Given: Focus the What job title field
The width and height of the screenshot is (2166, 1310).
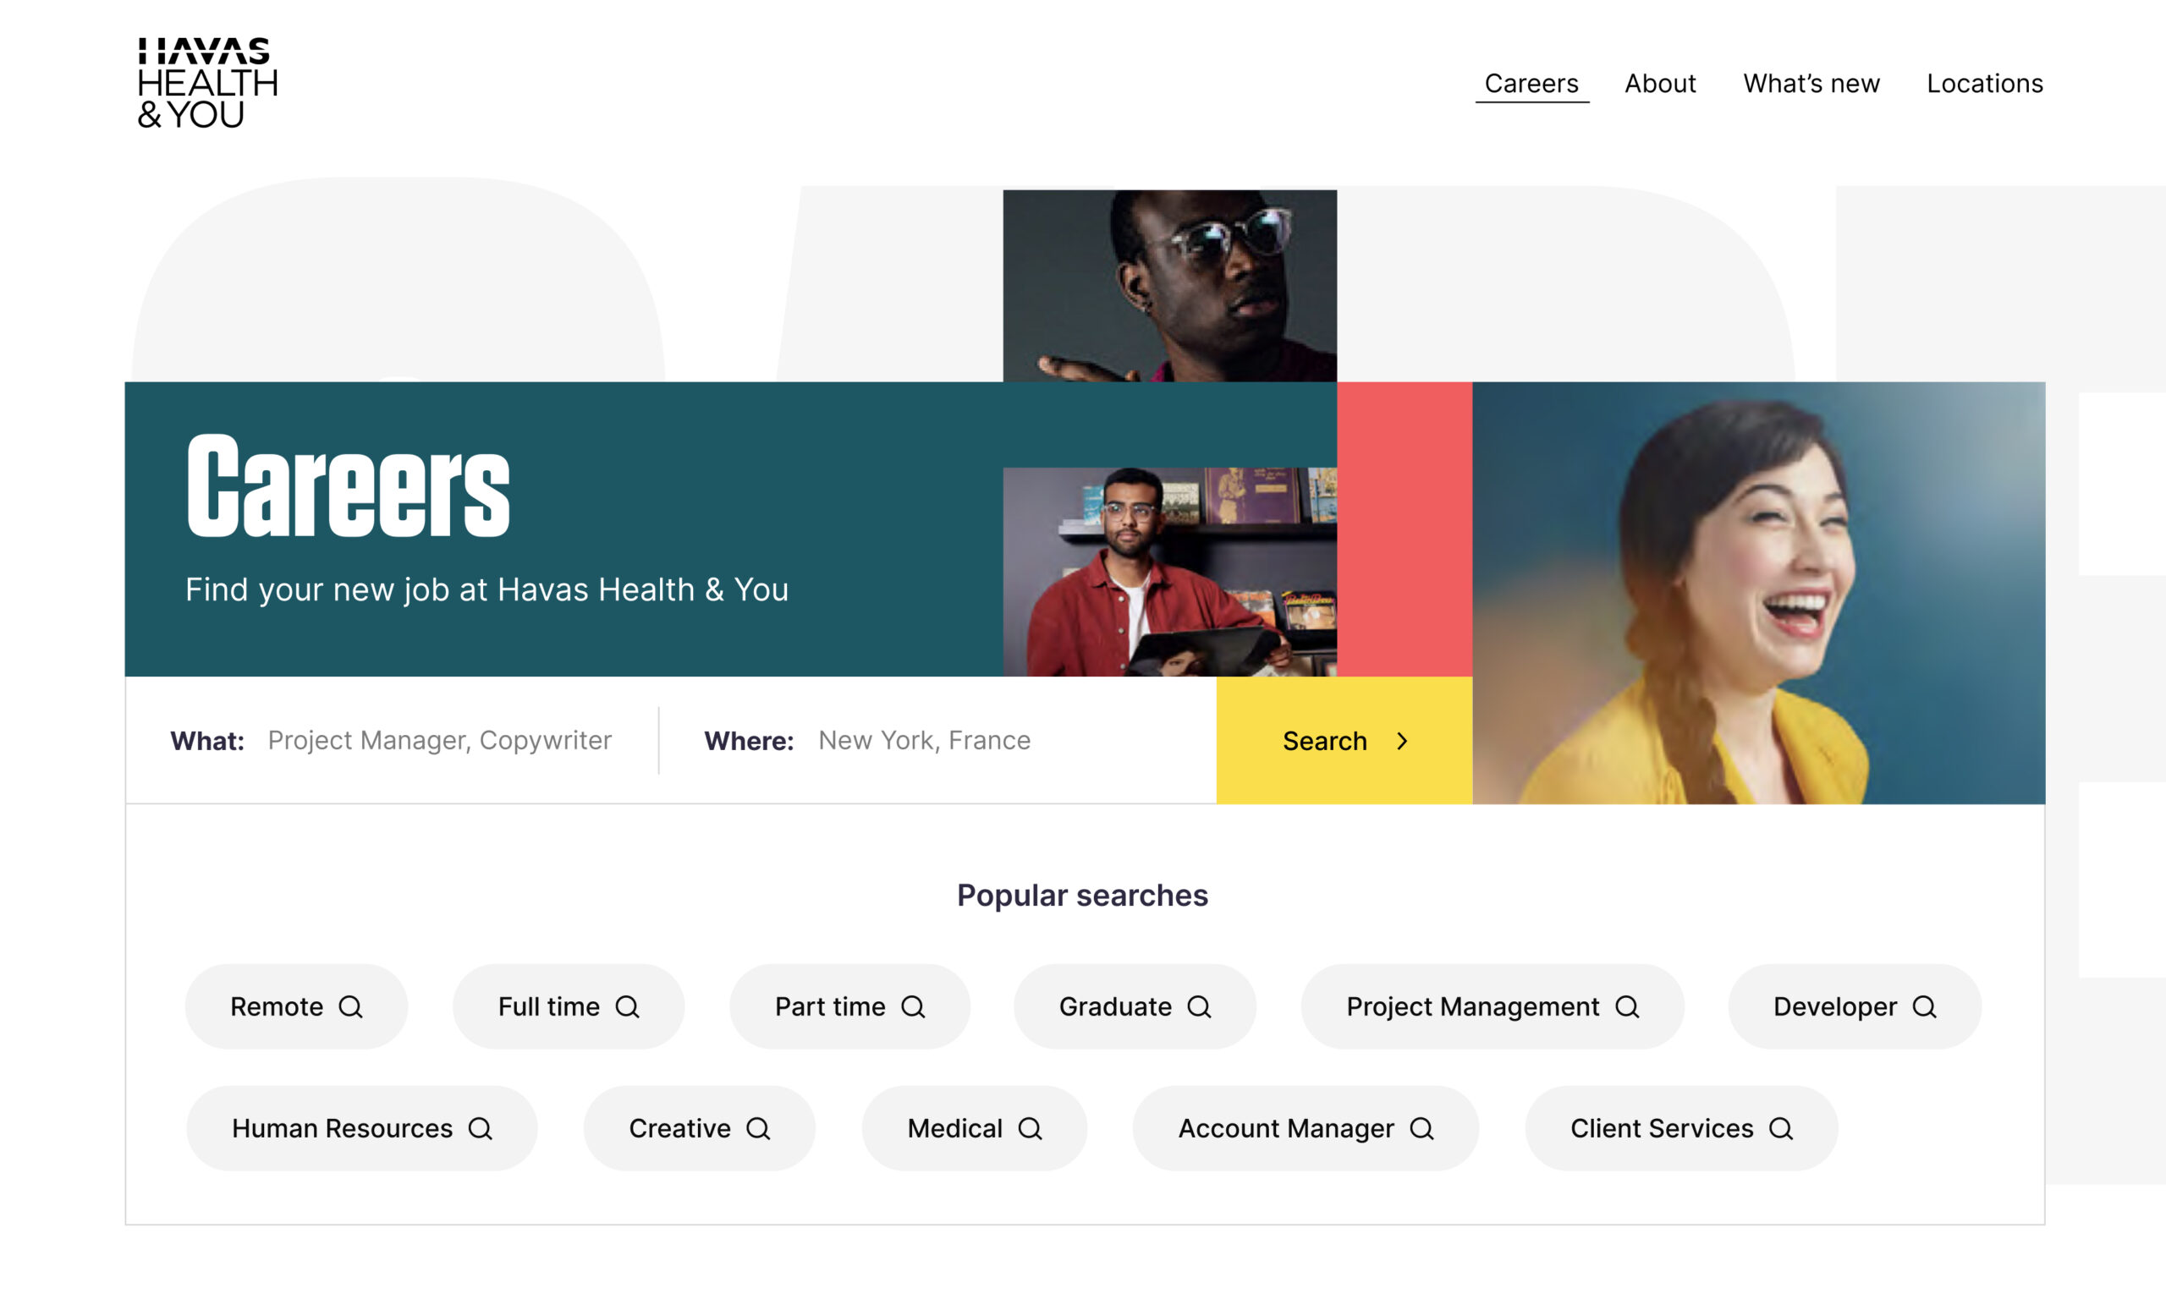Looking at the screenshot, I should tap(439, 741).
